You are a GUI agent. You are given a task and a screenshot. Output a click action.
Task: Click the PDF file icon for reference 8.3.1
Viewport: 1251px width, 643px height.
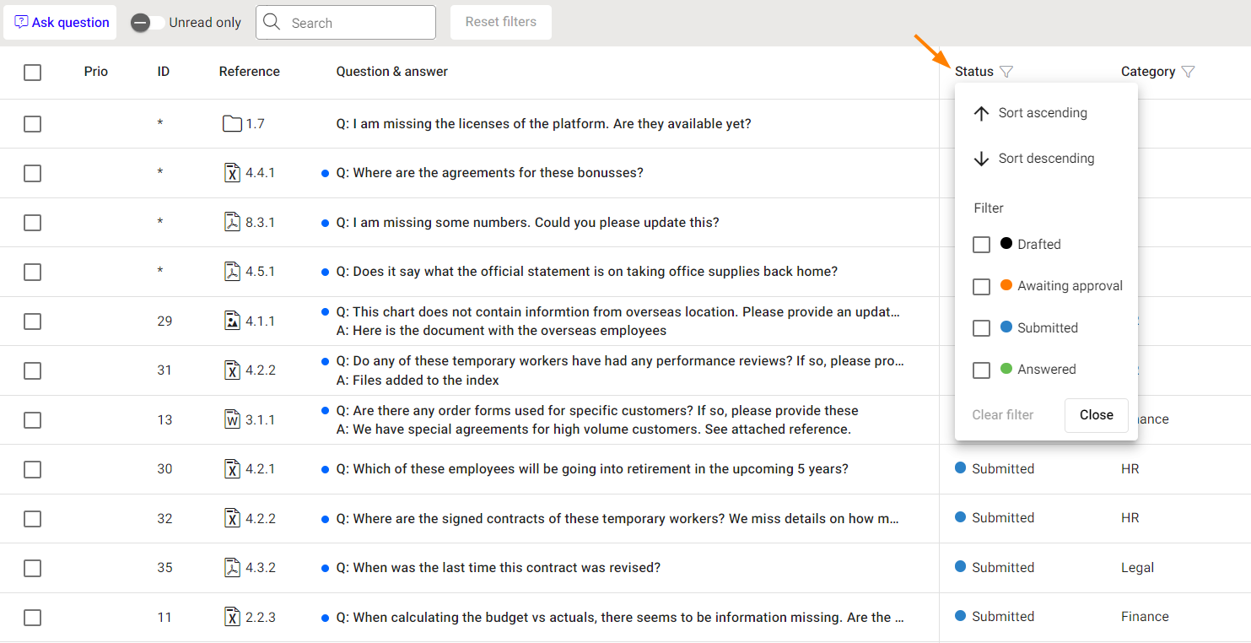(x=232, y=223)
